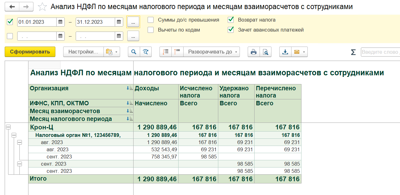Click the end date field 31.12.2023
This screenshot has height=195, width=400.
(95, 22)
